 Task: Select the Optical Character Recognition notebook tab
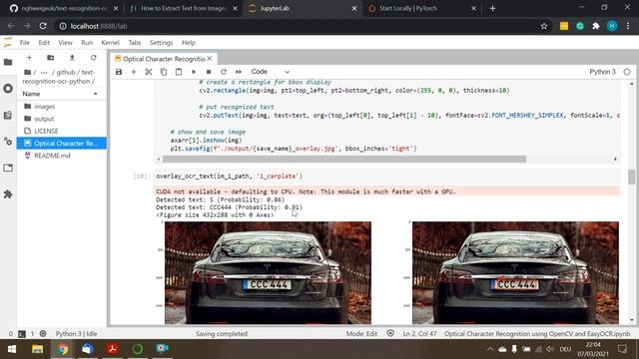tap(164, 59)
